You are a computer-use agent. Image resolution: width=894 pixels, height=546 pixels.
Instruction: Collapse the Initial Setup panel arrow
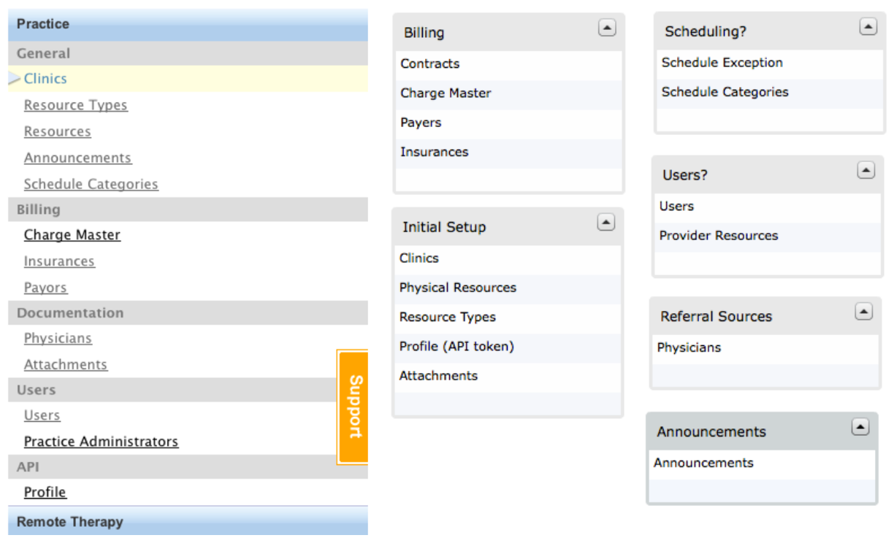click(605, 223)
